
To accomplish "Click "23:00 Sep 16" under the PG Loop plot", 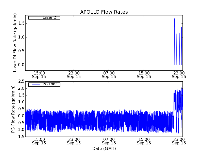I will [x=179, y=141].
